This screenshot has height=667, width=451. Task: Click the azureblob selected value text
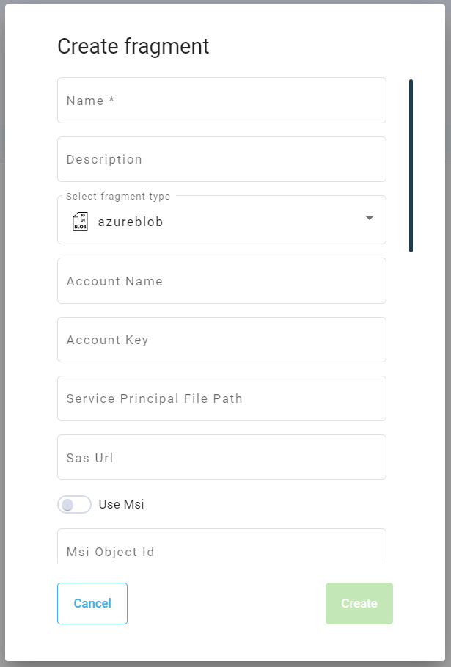pyautogui.click(x=131, y=222)
